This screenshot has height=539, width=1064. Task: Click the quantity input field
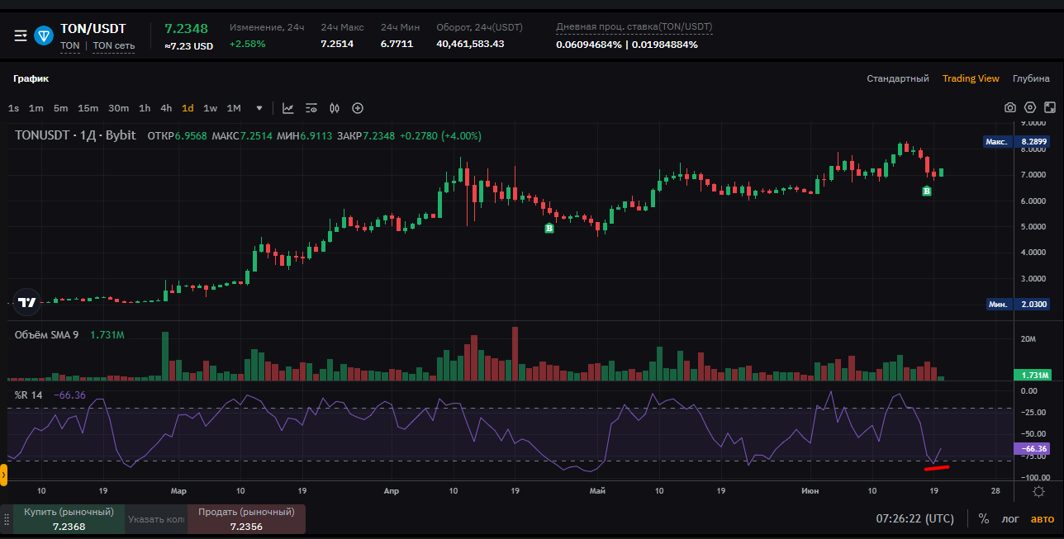click(156, 519)
